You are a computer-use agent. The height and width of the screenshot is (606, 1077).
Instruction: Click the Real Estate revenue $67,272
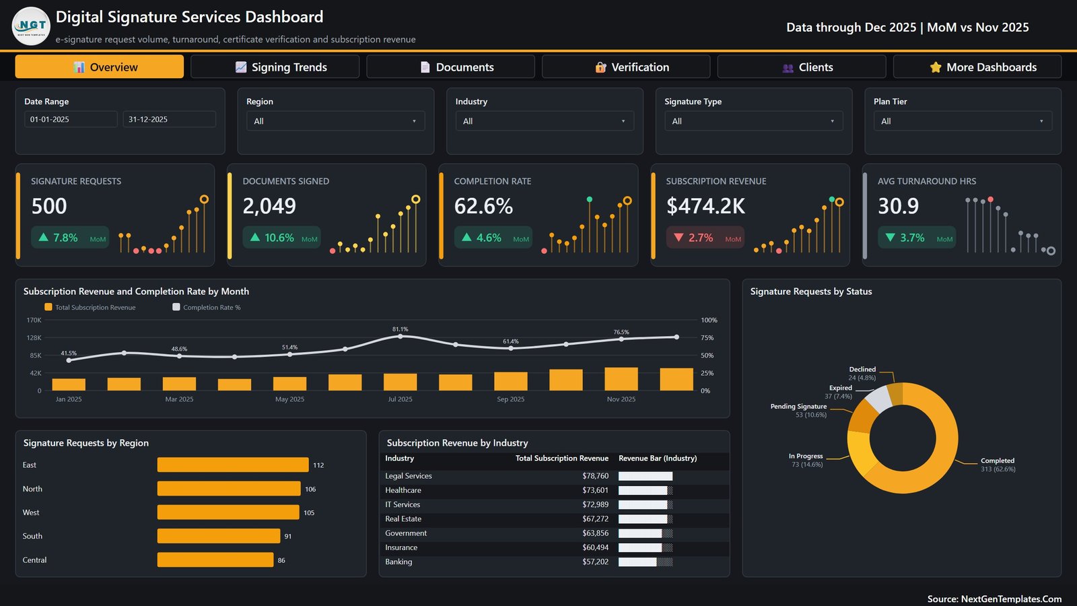(595, 519)
